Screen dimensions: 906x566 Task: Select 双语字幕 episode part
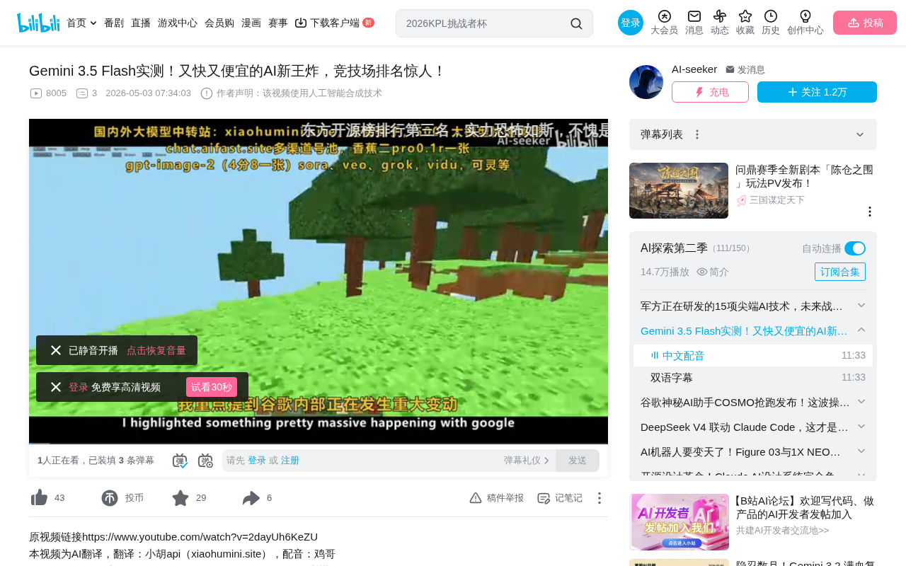[x=753, y=377]
